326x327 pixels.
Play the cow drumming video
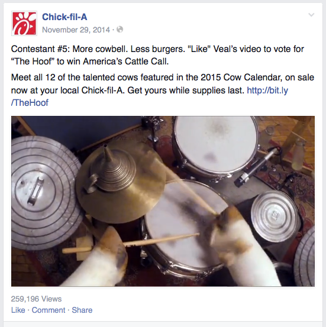[x=163, y=201]
